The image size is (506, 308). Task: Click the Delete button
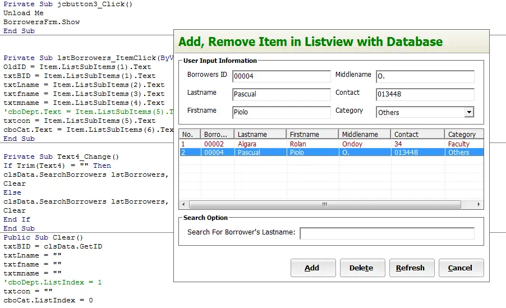click(362, 268)
